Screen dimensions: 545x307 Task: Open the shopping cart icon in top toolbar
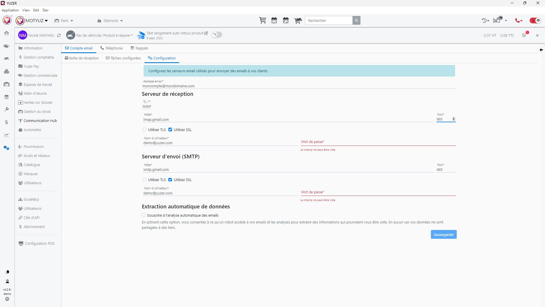pos(263,20)
